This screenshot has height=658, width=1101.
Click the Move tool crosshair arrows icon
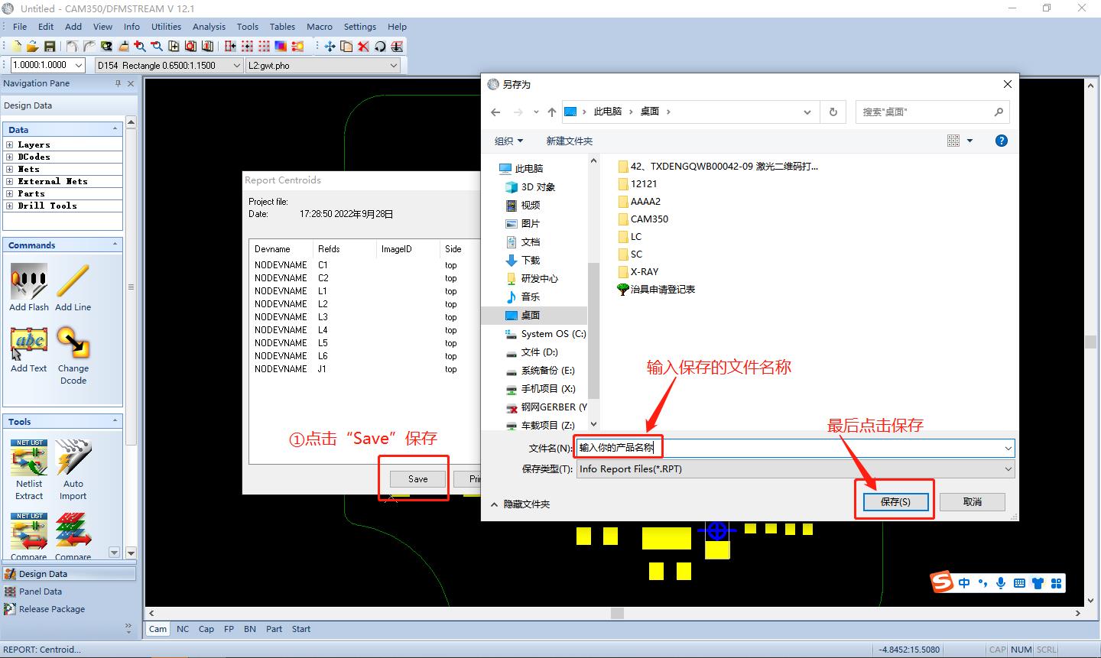pos(330,47)
